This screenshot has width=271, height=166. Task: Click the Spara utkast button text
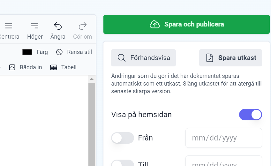coord(237,58)
